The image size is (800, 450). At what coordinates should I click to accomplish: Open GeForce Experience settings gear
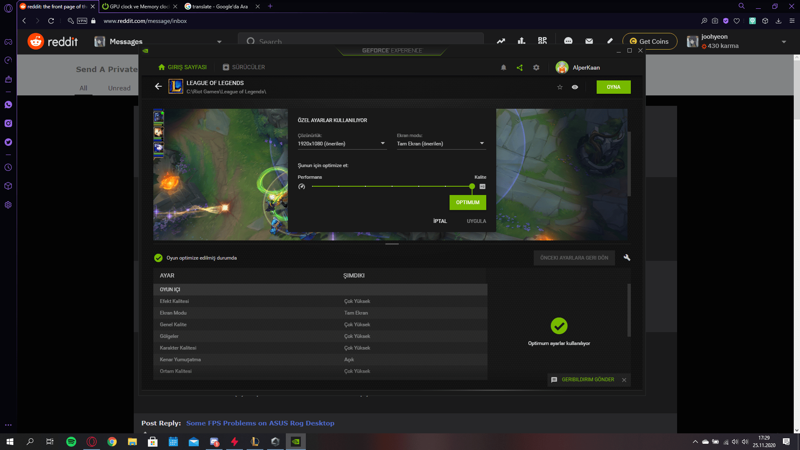[x=536, y=67]
